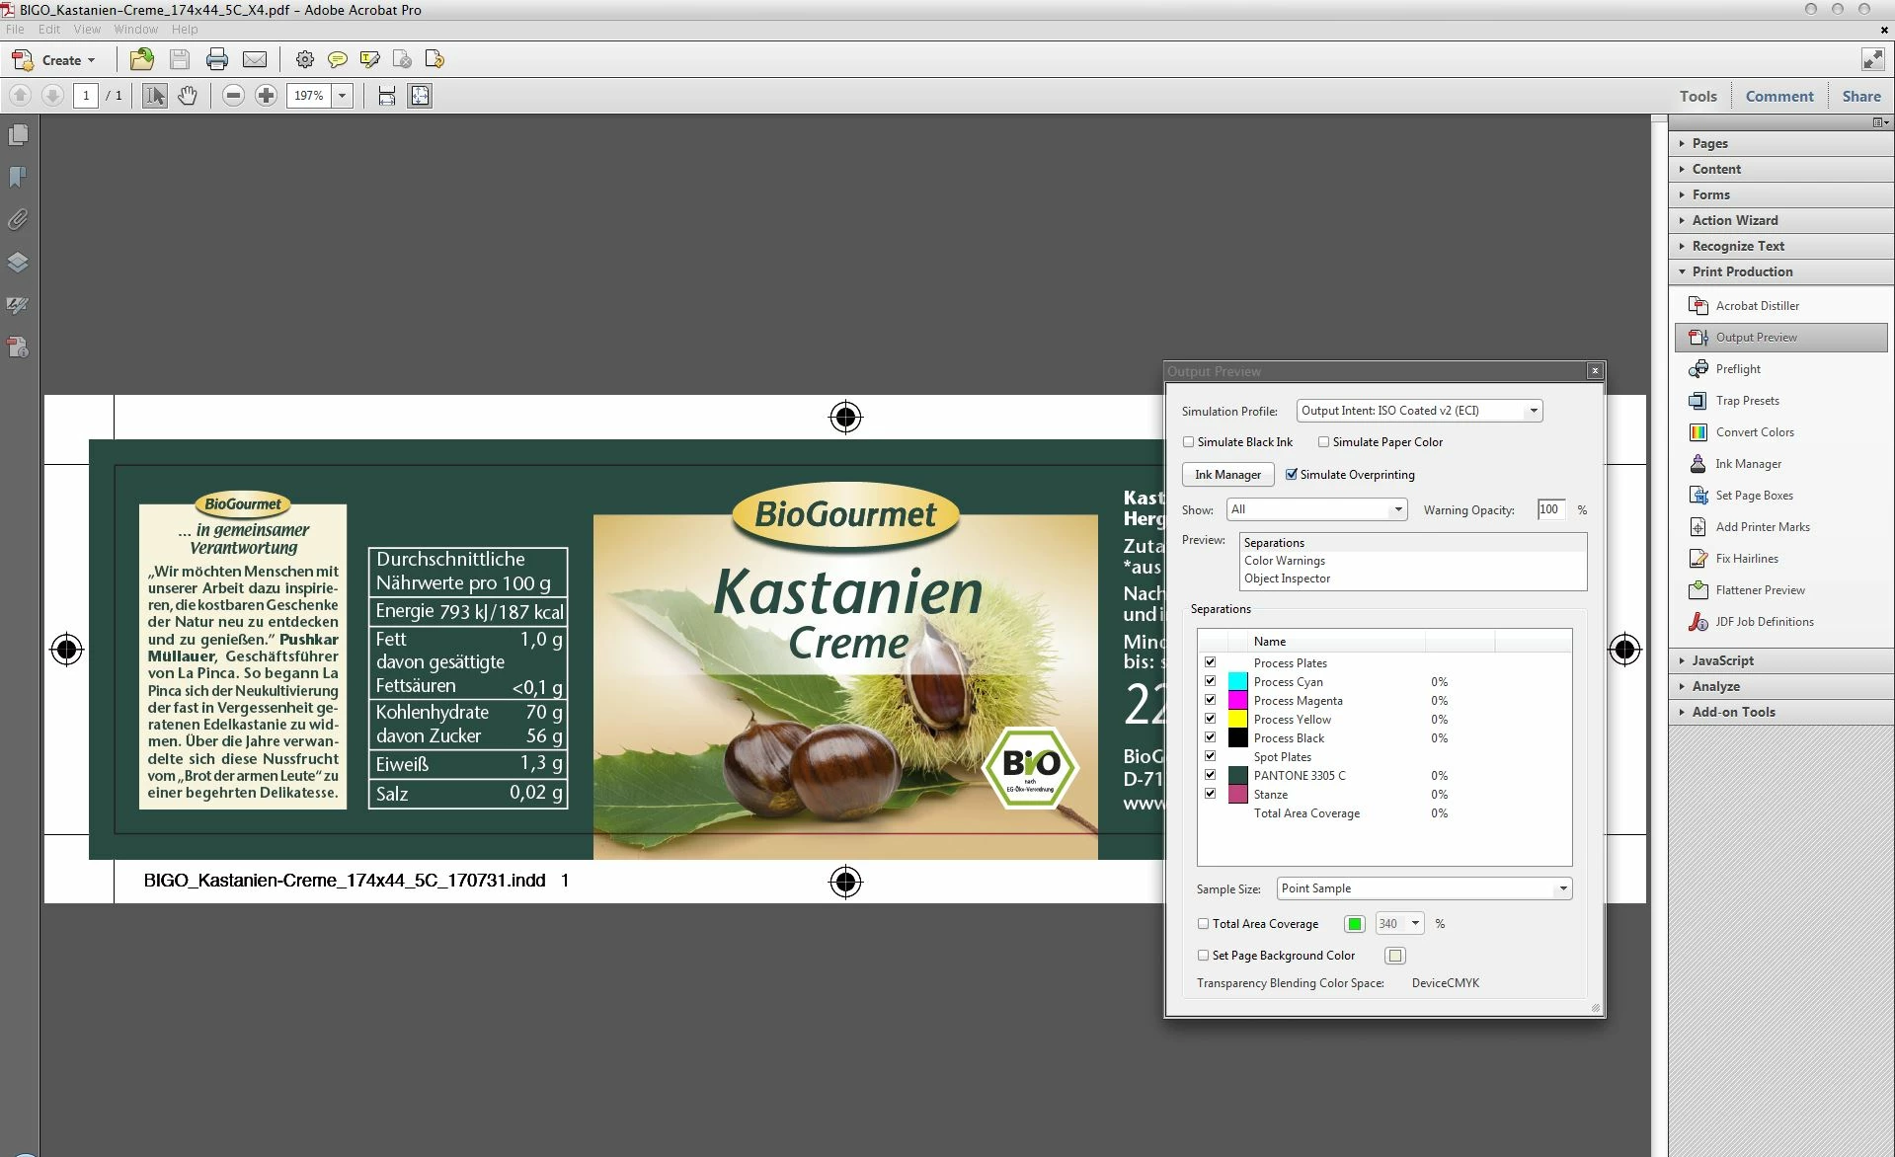Click the email envelope icon
Viewport: 1895px width, 1157px height.
point(255,59)
